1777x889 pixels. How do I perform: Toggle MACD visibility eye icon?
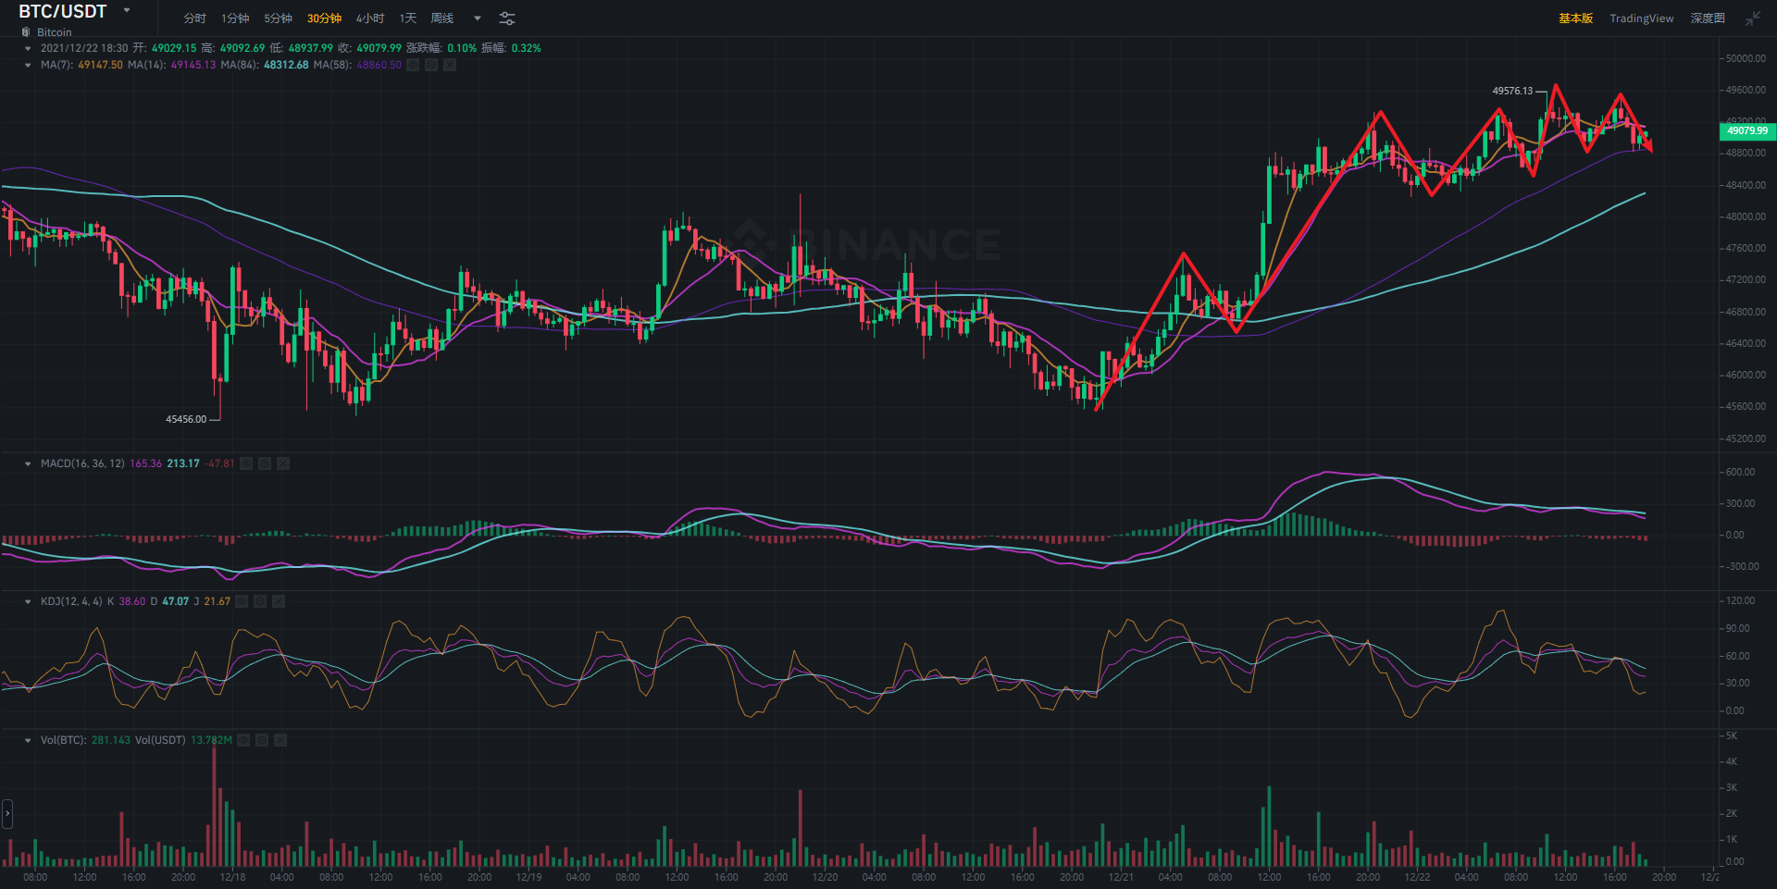pos(246,463)
